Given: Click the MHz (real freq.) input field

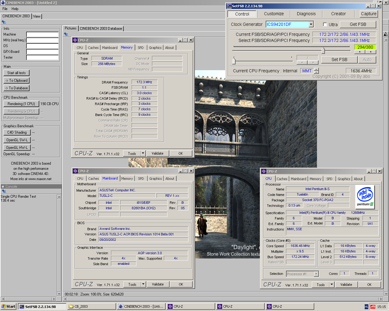Looking at the screenshot, I should click(x=42, y=40).
